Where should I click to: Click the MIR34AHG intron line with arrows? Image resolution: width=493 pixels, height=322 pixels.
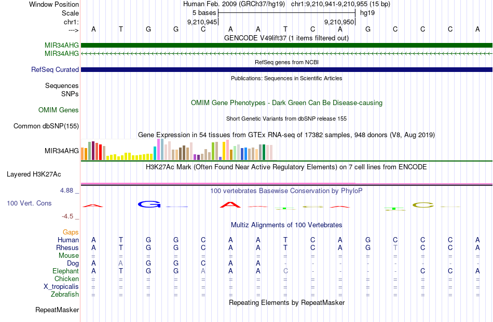286,54
